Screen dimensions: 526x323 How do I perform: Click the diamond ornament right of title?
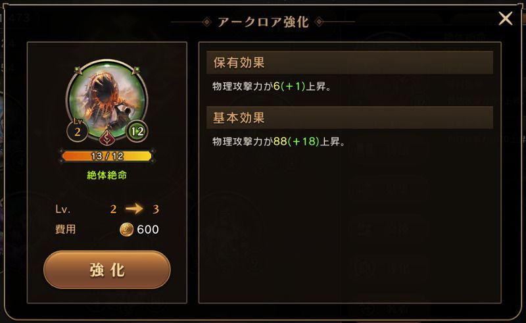(319, 22)
